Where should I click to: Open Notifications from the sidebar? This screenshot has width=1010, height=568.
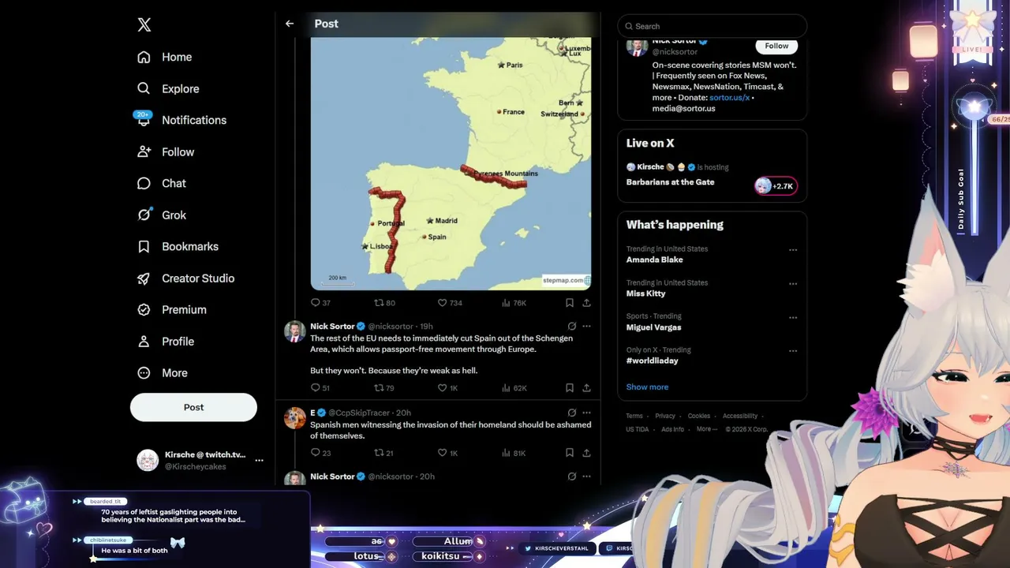pyautogui.click(x=181, y=120)
